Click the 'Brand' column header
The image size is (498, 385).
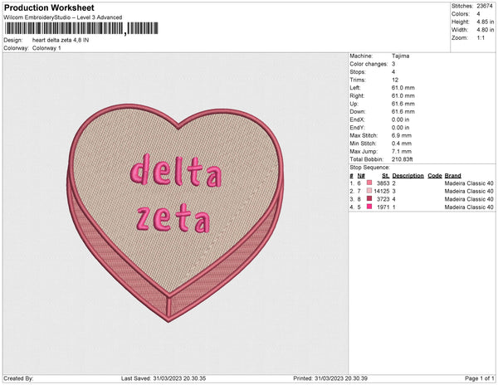point(452,176)
